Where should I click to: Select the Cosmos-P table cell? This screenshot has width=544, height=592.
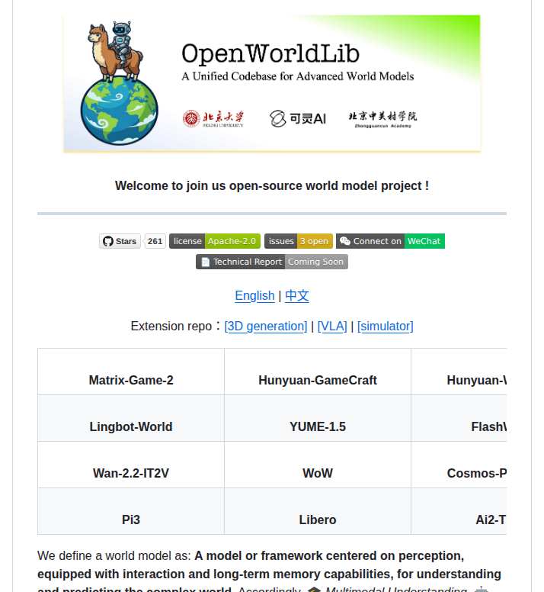[x=459, y=465]
